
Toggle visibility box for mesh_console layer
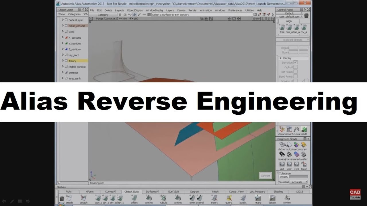[x=66, y=26]
